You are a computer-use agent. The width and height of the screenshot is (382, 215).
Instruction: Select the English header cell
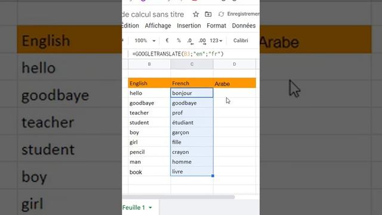pos(149,83)
